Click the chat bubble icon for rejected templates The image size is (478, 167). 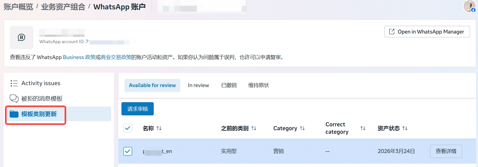click(14, 98)
